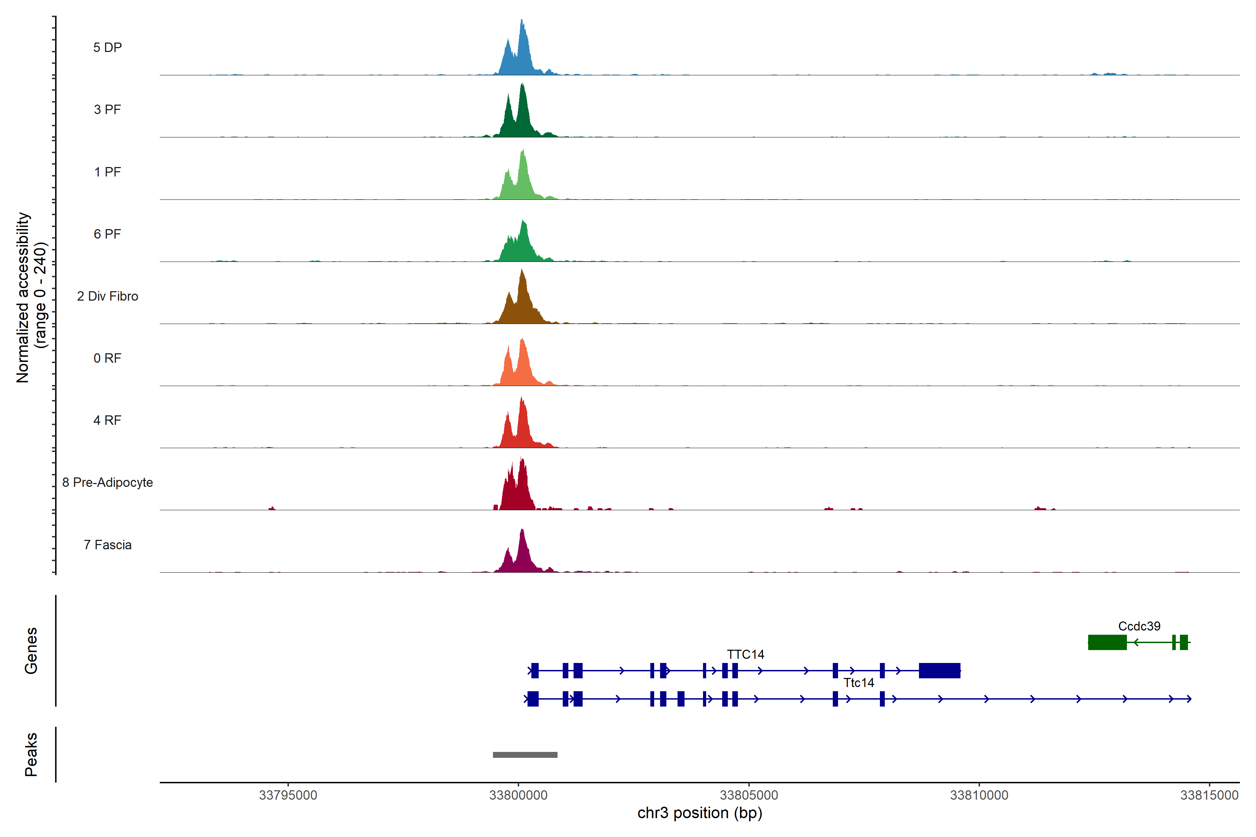Click the 7 Fascia track label
Image resolution: width=1256 pixels, height=837 pixels.
tap(107, 544)
